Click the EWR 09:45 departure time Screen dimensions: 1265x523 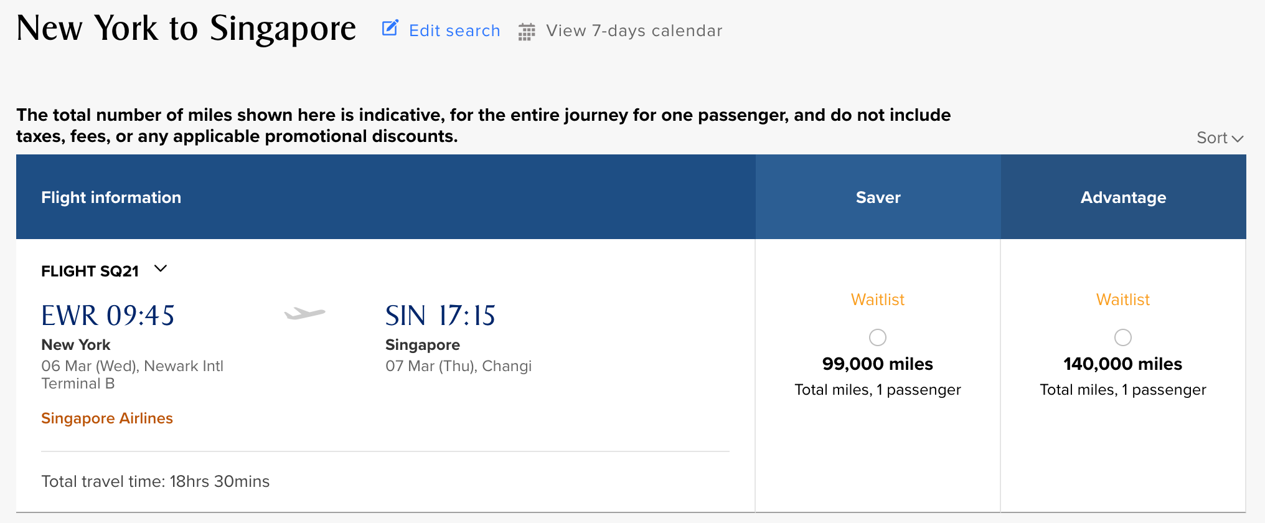[x=108, y=316]
